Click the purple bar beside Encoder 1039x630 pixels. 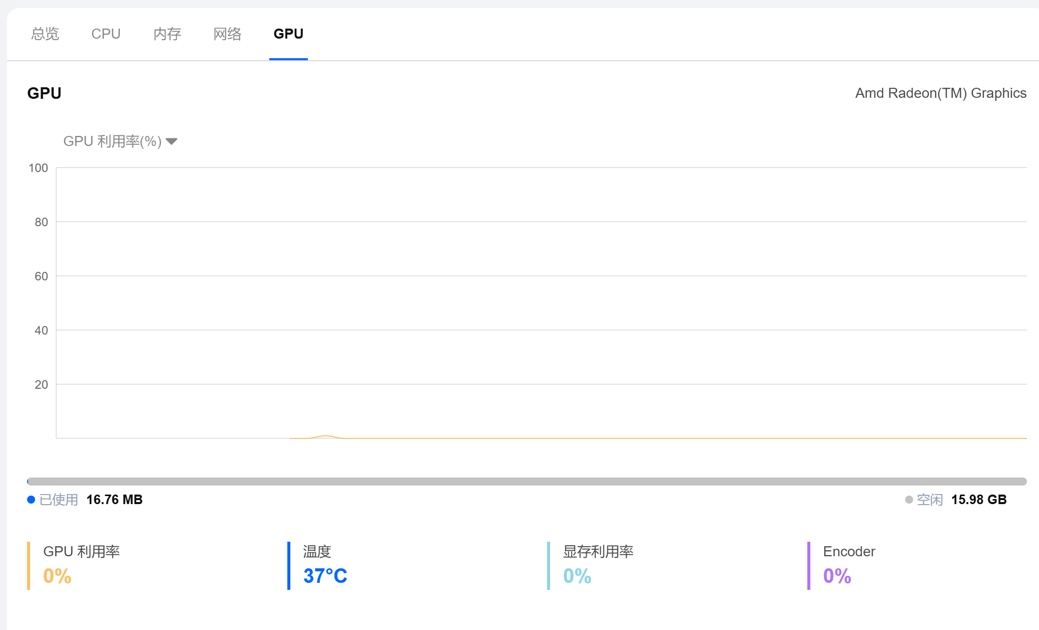click(809, 565)
